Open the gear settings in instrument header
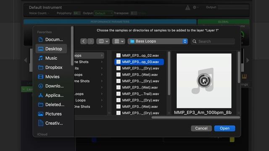The image size is (269, 151). point(195,8)
